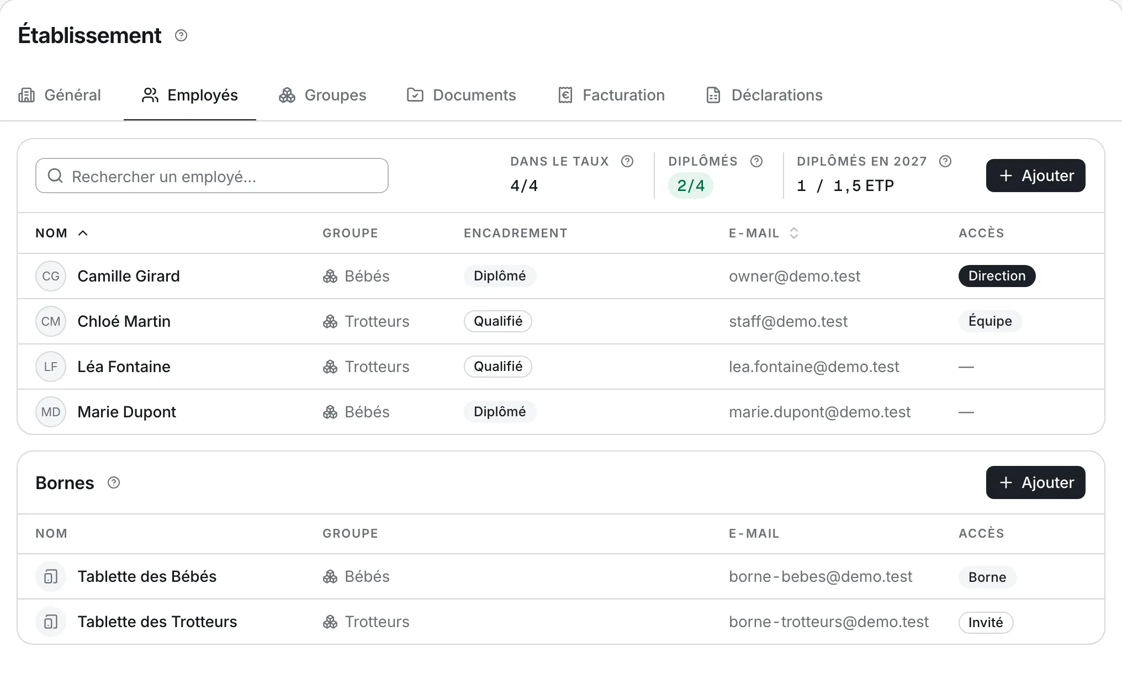Click the 2/4 Diplômés green badge
The image size is (1122, 679).
(x=691, y=185)
